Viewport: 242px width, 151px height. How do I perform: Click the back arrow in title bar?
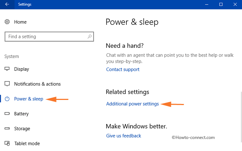point(7,4)
